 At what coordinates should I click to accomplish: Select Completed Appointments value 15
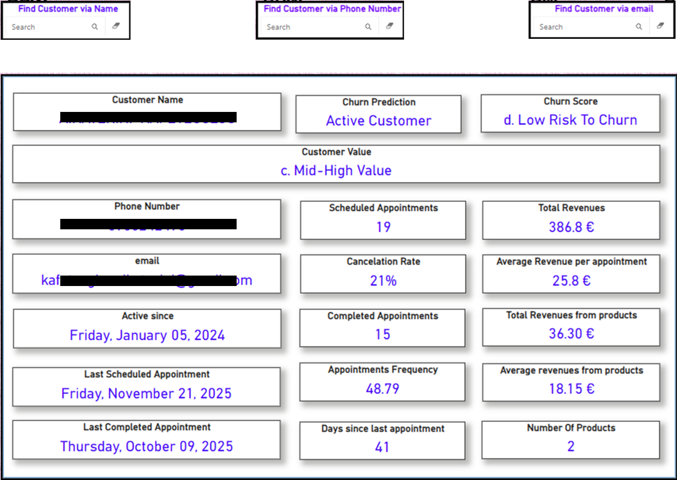pos(383,335)
